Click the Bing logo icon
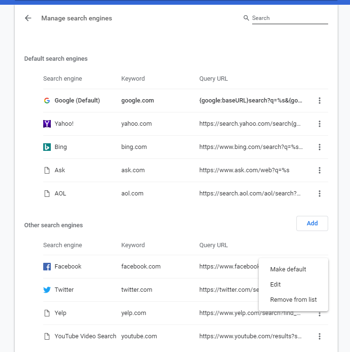The image size is (350, 352). 47,147
